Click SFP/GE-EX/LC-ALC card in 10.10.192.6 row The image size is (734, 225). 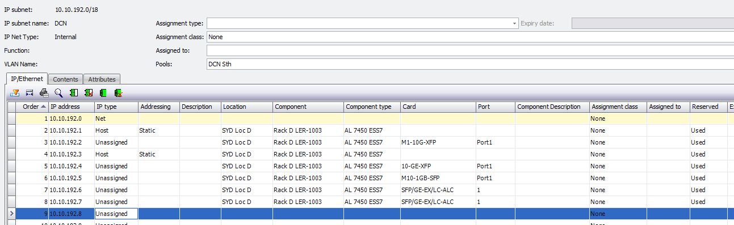click(x=438, y=190)
